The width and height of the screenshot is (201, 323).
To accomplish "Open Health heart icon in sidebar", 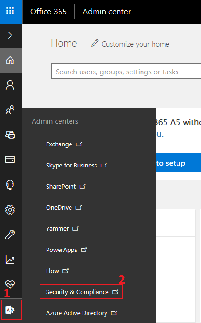I will [x=10, y=284].
